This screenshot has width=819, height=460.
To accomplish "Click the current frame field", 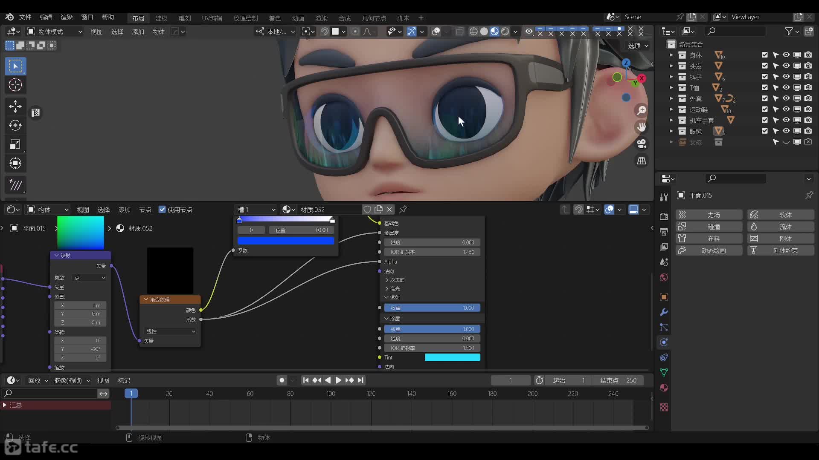I will tap(511, 380).
